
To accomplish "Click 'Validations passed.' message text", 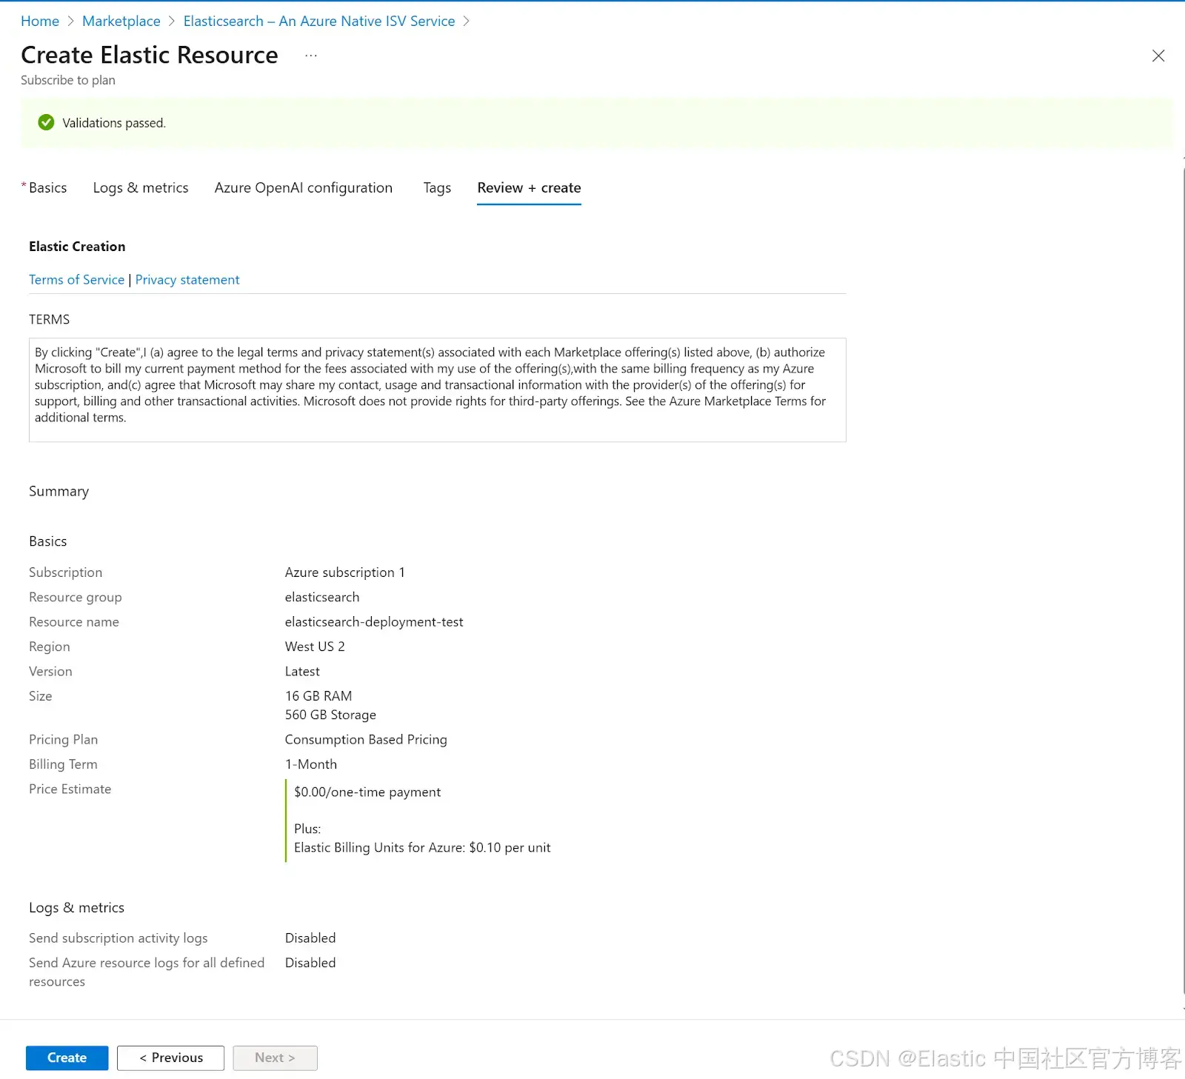I will point(114,122).
